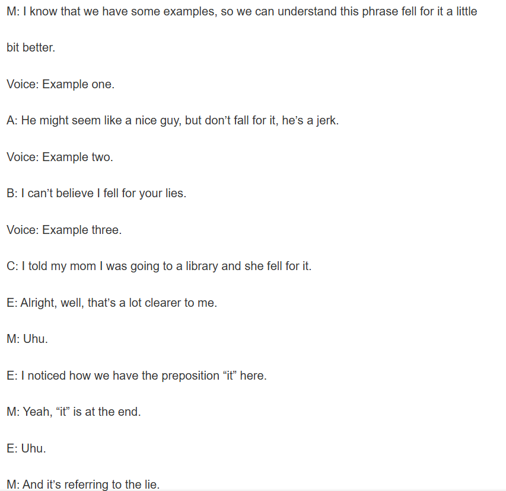
Task: Click the line "B: I can't believe"
Action: pyautogui.click(x=96, y=193)
